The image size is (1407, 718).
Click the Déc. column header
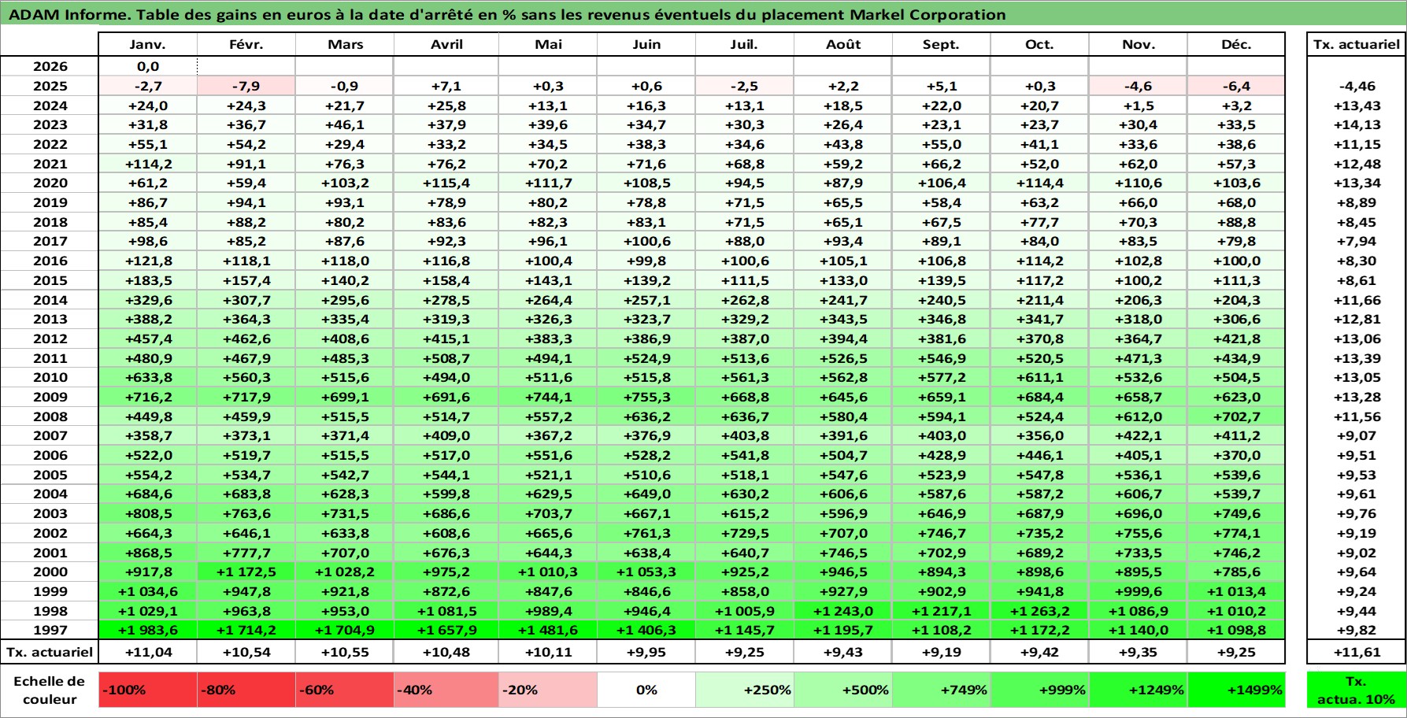1236,45
